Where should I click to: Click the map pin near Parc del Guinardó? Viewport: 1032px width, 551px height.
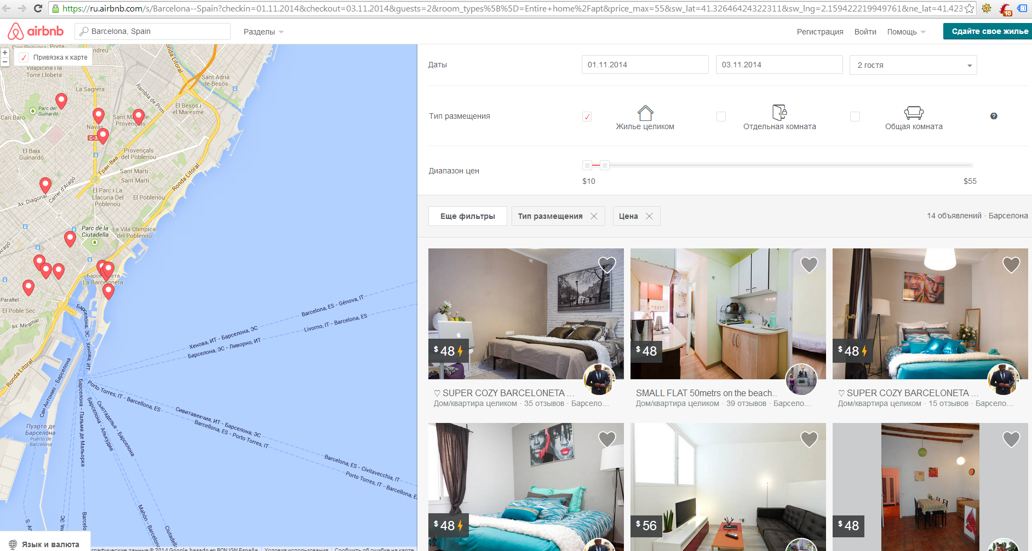(61, 101)
